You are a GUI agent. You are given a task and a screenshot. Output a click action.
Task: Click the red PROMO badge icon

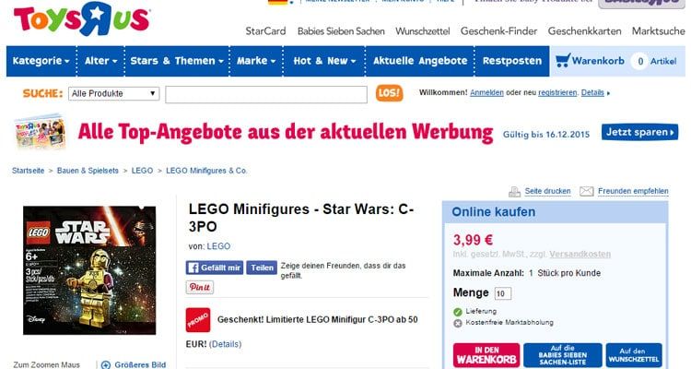click(198, 320)
